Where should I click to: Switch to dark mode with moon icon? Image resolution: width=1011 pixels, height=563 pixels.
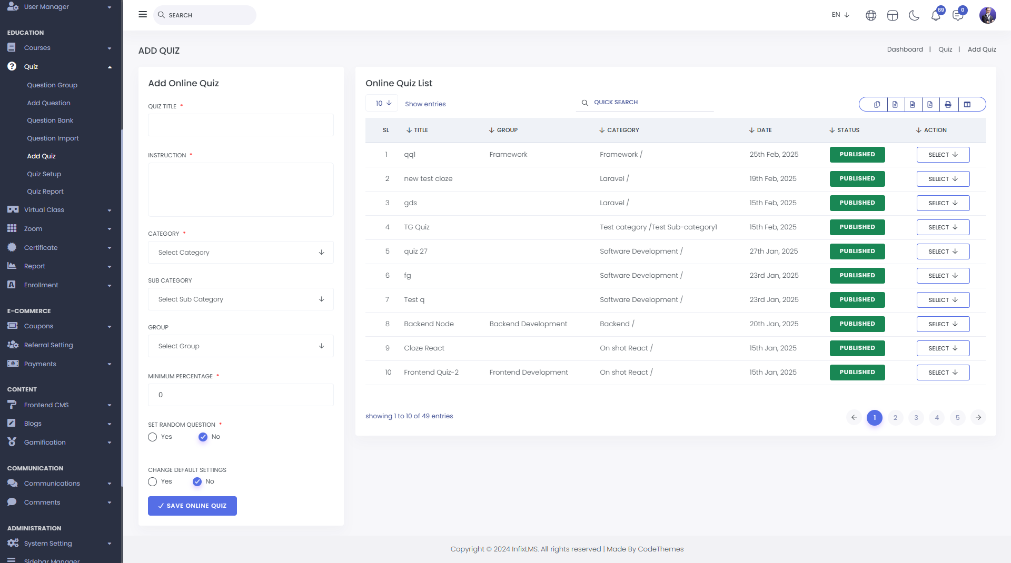pyautogui.click(x=914, y=15)
